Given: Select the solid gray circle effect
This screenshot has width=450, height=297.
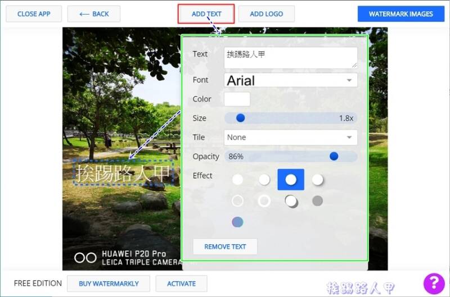Looking at the screenshot, I should [317, 201].
